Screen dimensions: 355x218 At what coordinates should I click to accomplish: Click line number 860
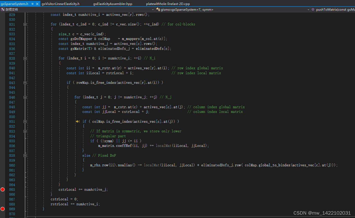(12, 165)
